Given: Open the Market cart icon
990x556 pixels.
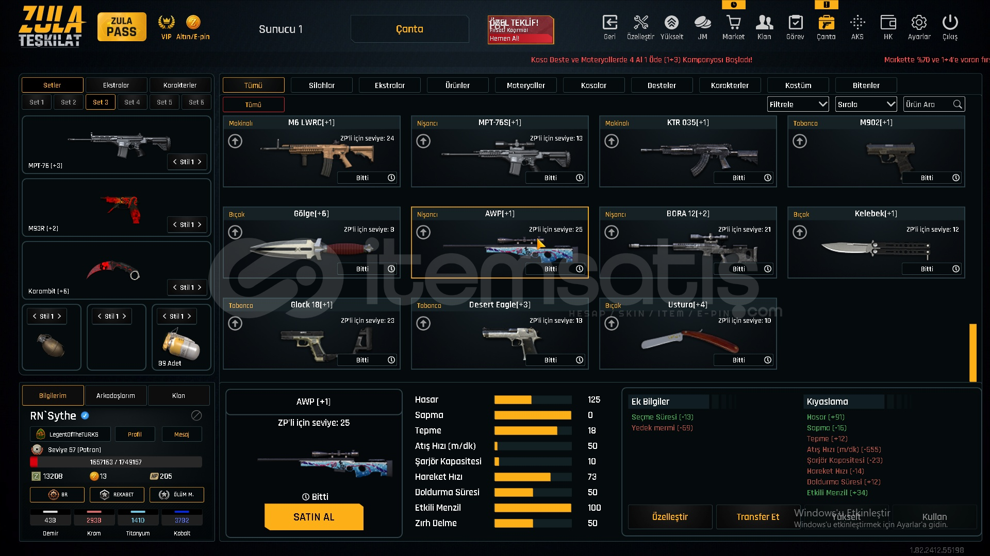Looking at the screenshot, I should pyautogui.click(x=733, y=23).
